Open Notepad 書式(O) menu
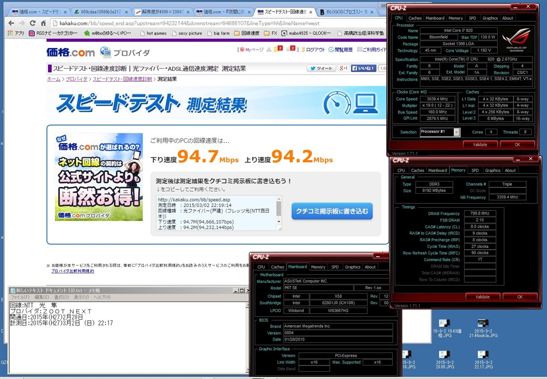 point(61,297)
